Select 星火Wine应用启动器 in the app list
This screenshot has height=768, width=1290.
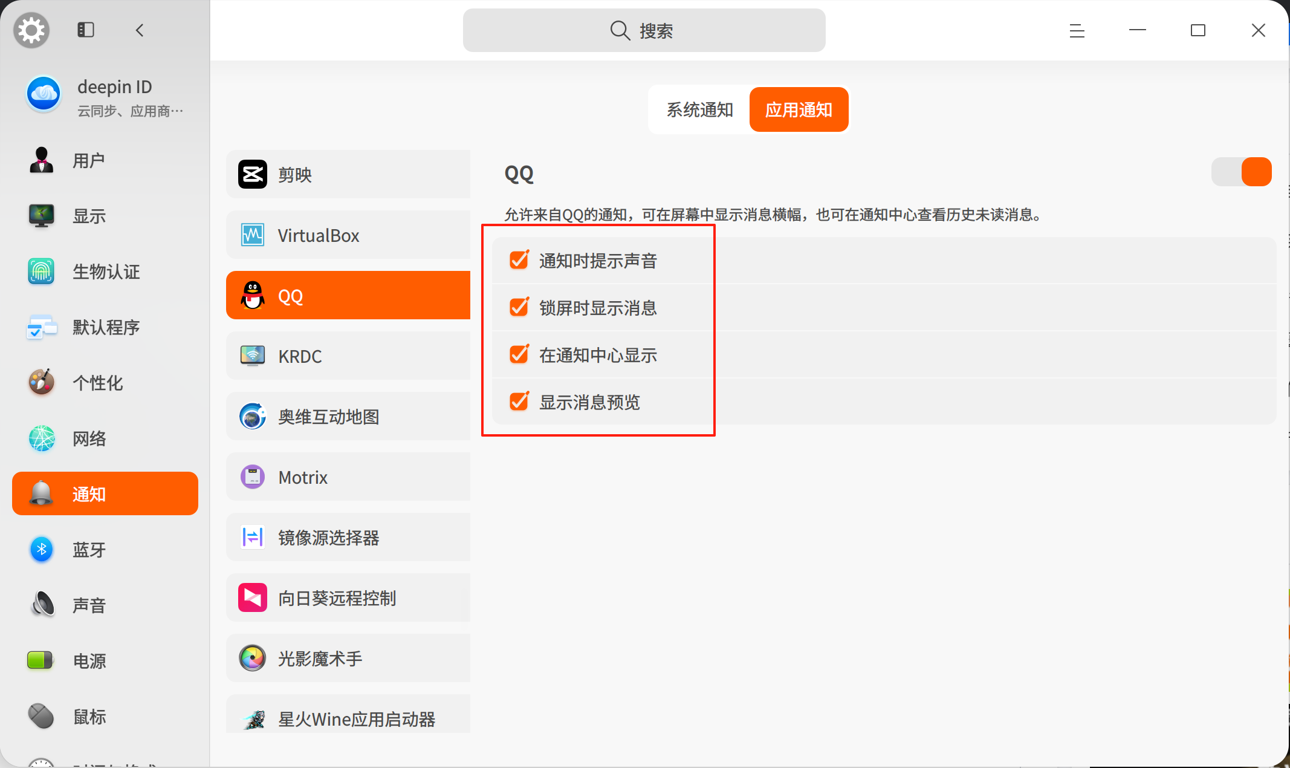[x=348, y=714]
